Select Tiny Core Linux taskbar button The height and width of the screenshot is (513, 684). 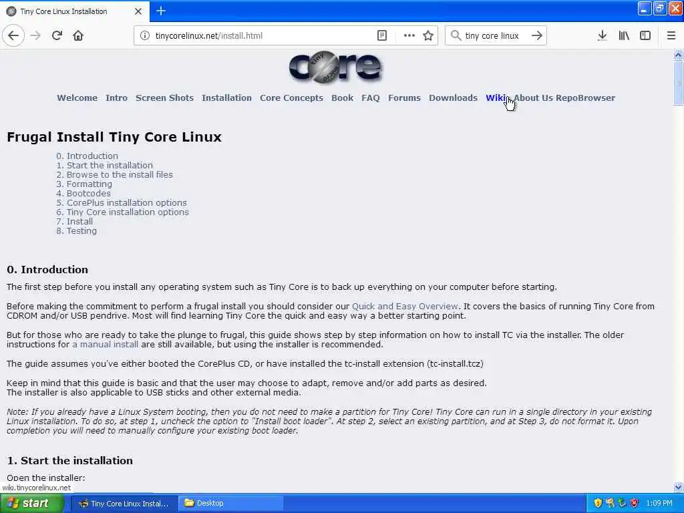pyautogui.click(x=124, y=504)
